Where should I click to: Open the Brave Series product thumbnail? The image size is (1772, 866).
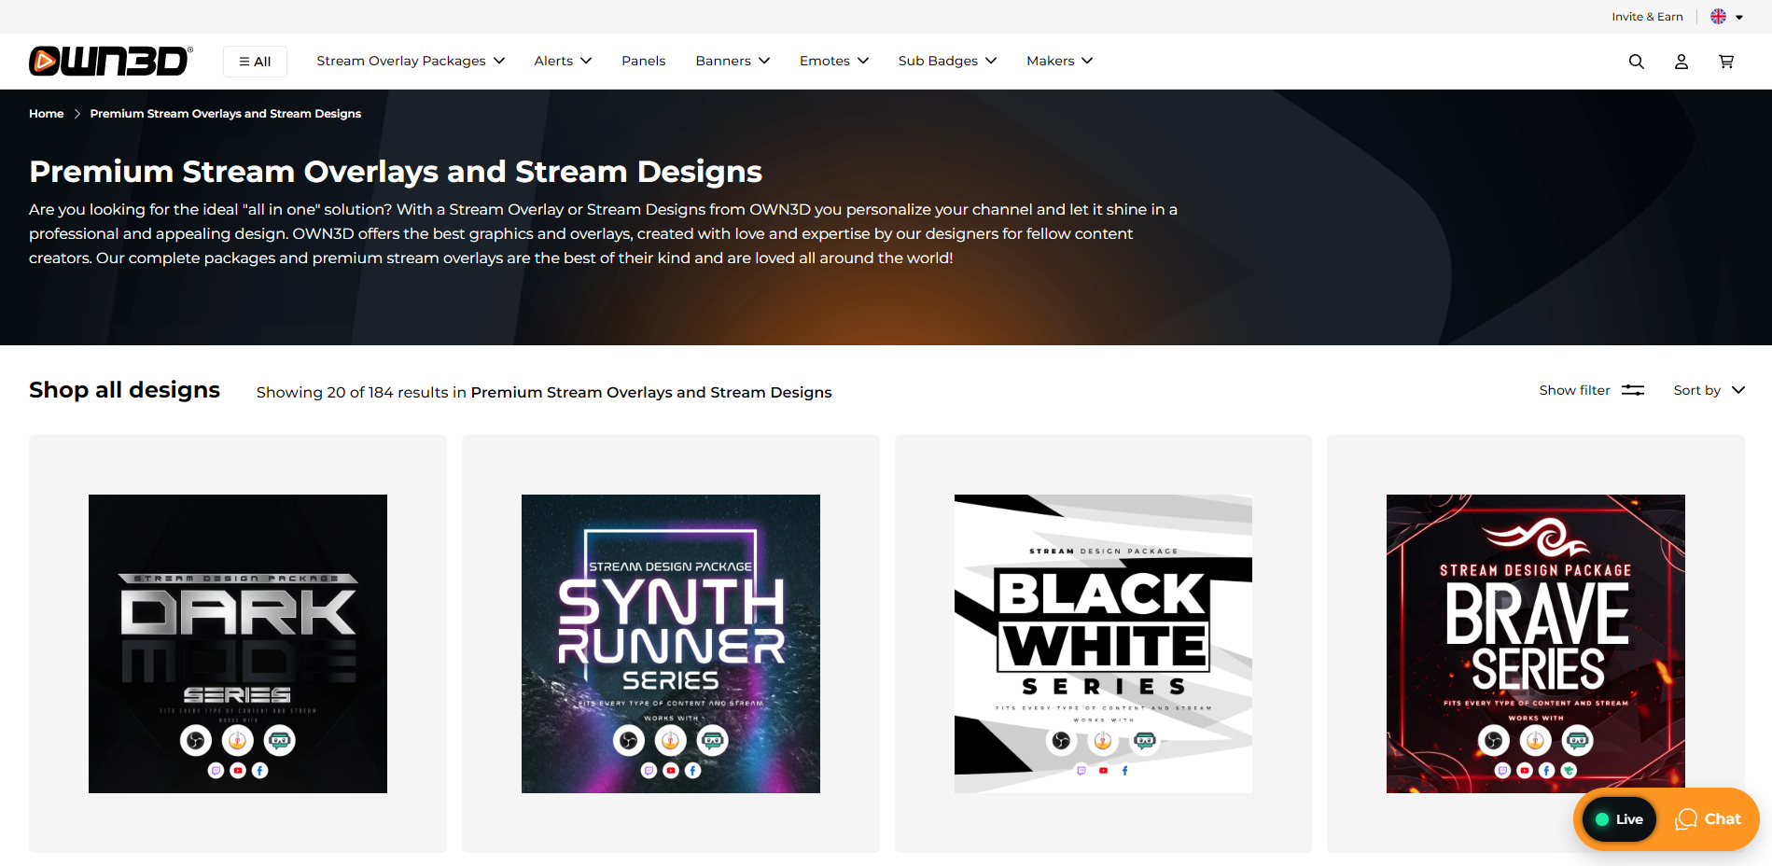1535,643
